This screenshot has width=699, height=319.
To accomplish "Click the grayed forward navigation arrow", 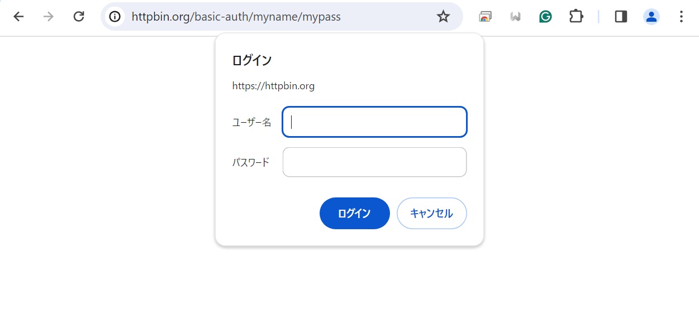I will 49,17.
